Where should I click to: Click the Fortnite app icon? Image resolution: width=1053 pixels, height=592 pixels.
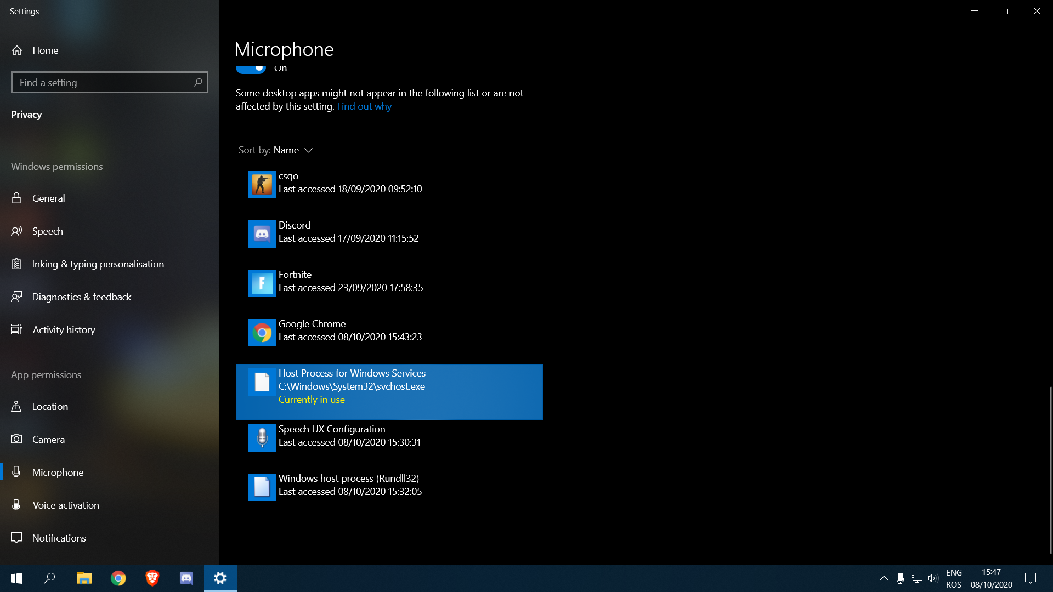(x=262, y=283)
